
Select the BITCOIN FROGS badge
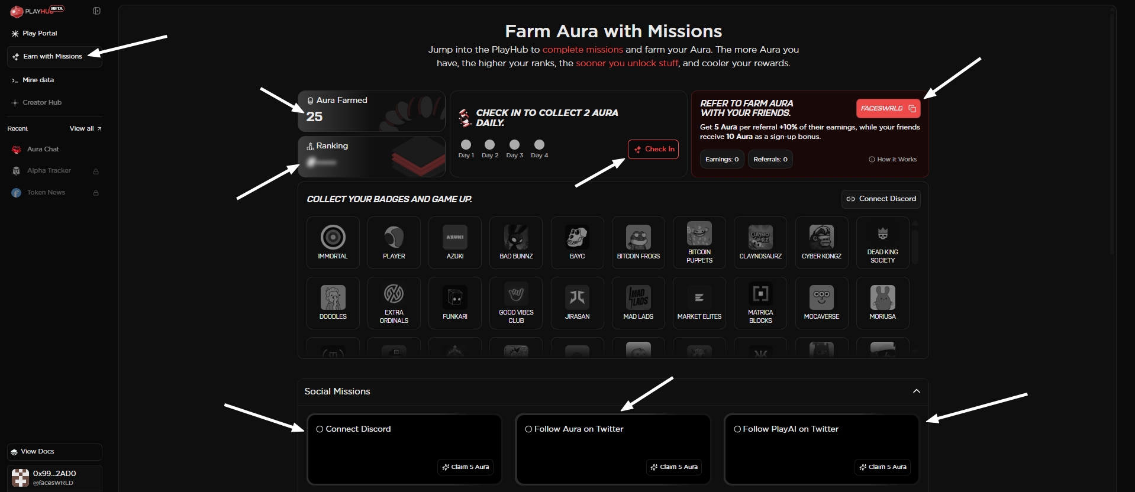(639, 243)
